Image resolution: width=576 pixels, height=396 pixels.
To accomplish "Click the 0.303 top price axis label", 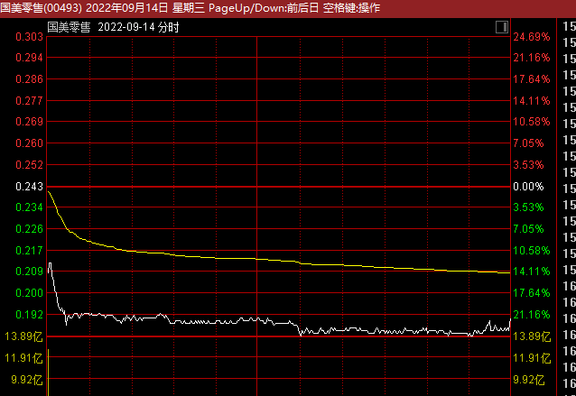I will click(29, 37).
